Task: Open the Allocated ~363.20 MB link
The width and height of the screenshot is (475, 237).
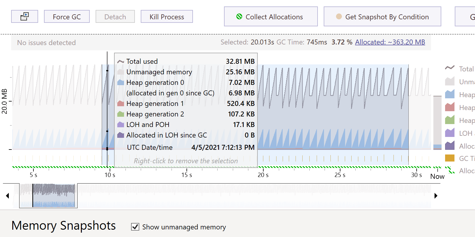Action: click(390, 42)
